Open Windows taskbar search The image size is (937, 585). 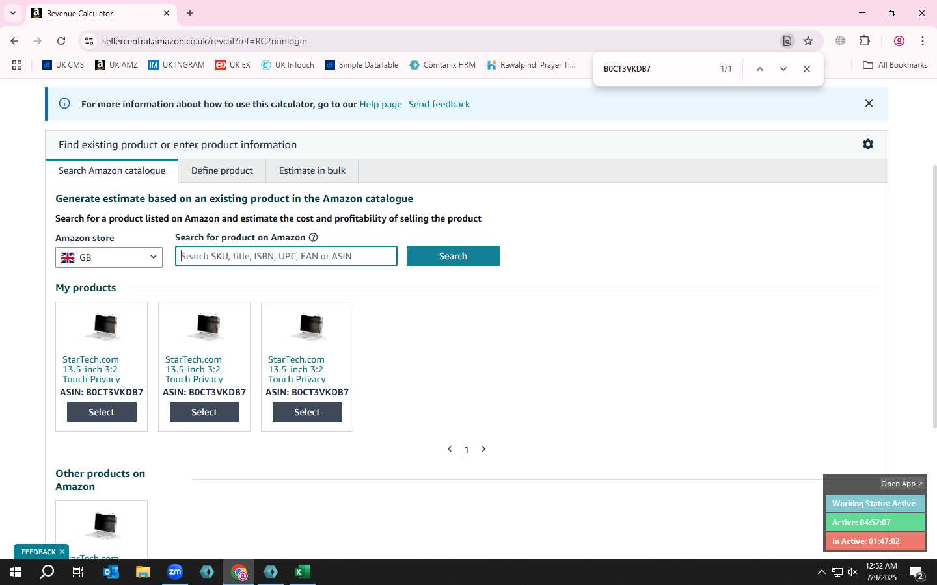[47, 572]
